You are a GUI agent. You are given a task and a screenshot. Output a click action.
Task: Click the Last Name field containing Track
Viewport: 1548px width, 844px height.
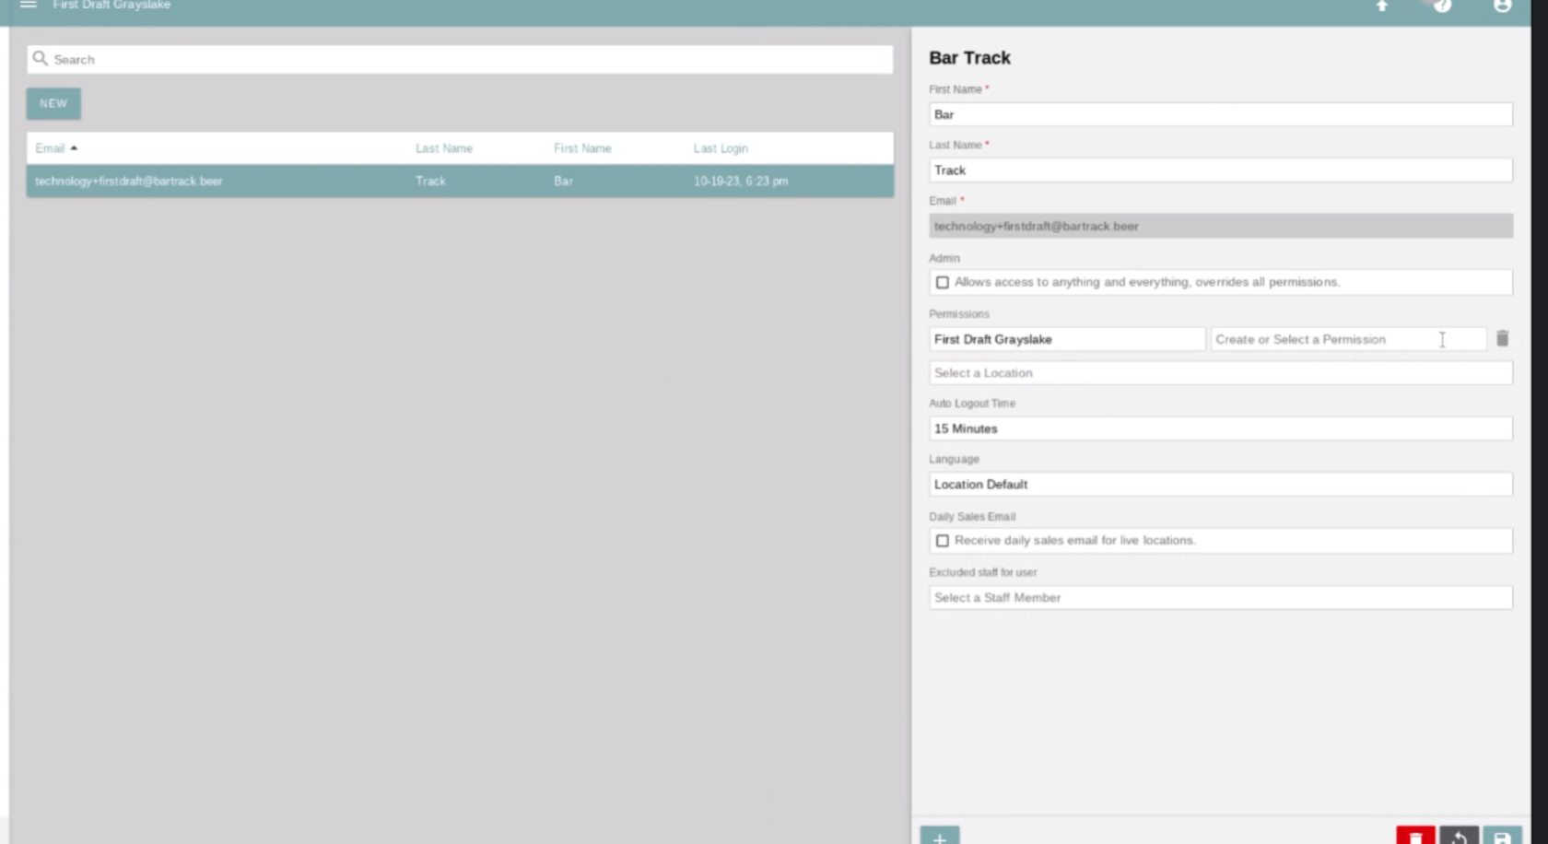(1221, 170)
